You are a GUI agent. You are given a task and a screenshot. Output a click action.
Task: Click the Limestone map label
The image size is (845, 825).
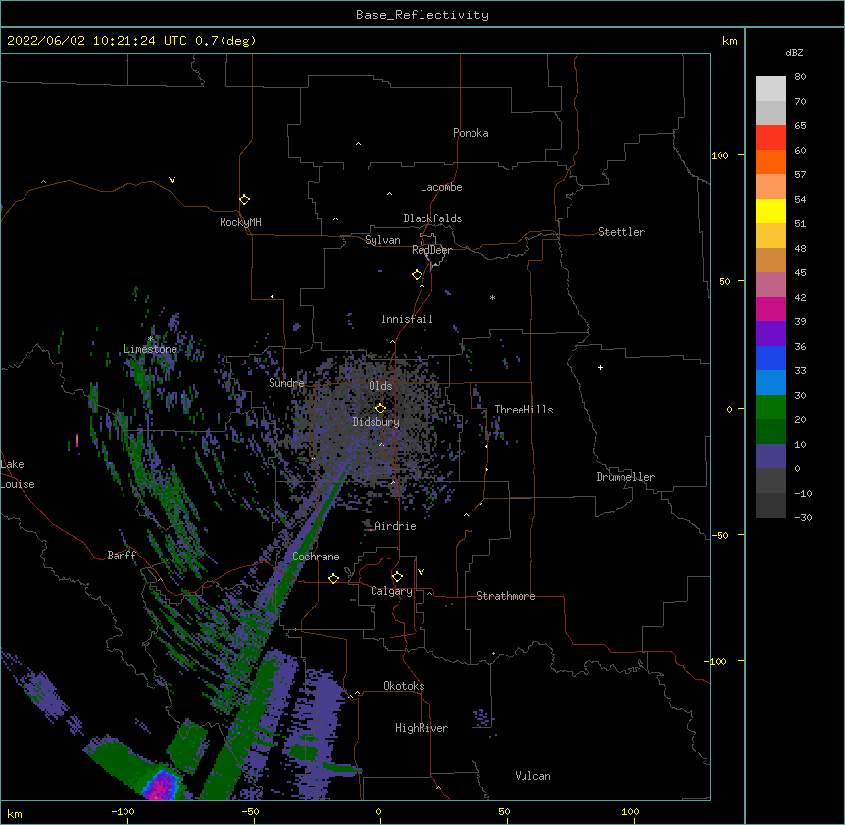pos(150,349)
